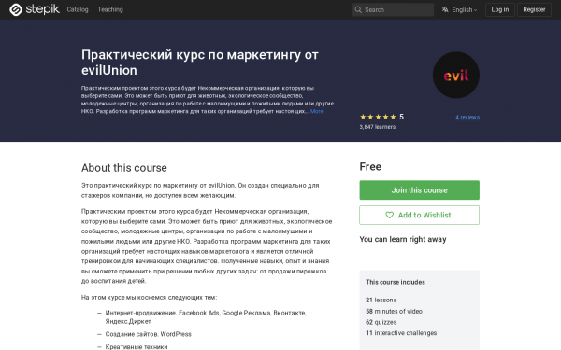561x350 pixels.
Task: Click the stepik wordmark text
Action: [x=43, y=9]
